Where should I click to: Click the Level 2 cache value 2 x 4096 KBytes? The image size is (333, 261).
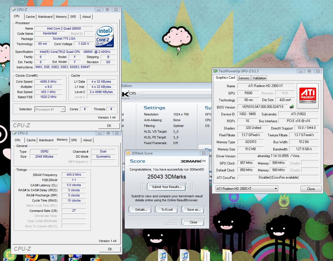pos(101,92)
